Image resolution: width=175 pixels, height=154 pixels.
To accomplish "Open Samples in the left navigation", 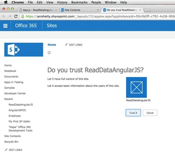I will tap(9, 88).
